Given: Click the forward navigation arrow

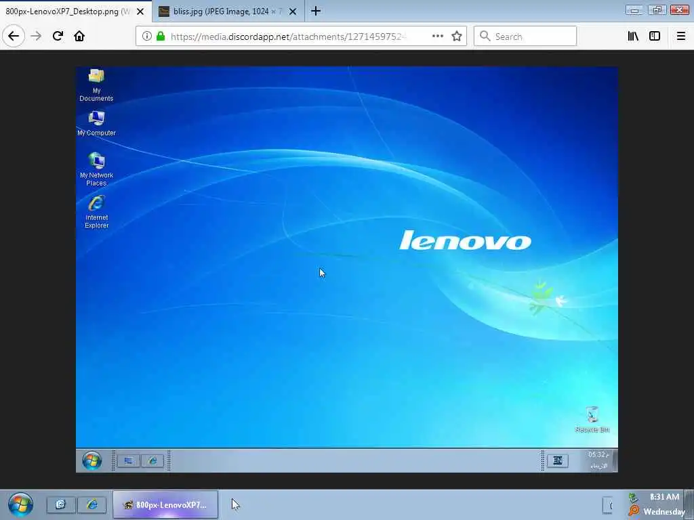Looking at the screenshot, I should coord(36,36).
